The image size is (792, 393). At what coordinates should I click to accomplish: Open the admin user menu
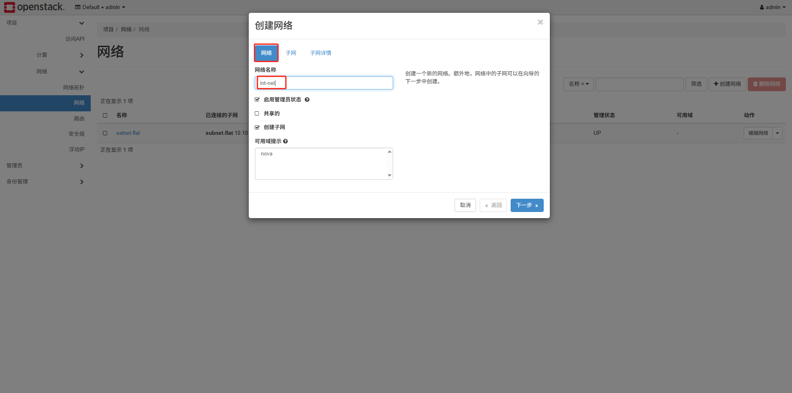(x=773, y=7)
